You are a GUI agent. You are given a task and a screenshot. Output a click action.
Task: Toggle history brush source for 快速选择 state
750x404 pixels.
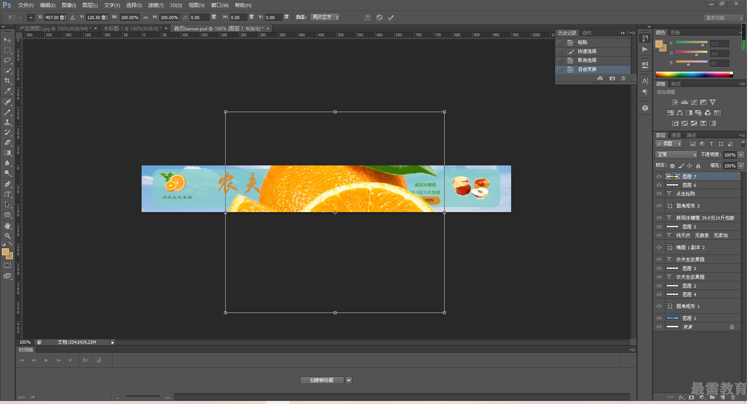(x=560, y=51)
